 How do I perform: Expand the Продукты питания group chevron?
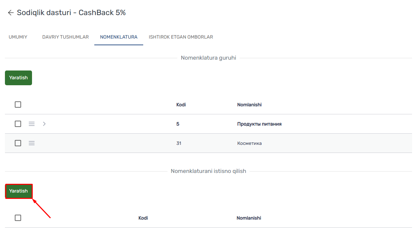(44, 124)
